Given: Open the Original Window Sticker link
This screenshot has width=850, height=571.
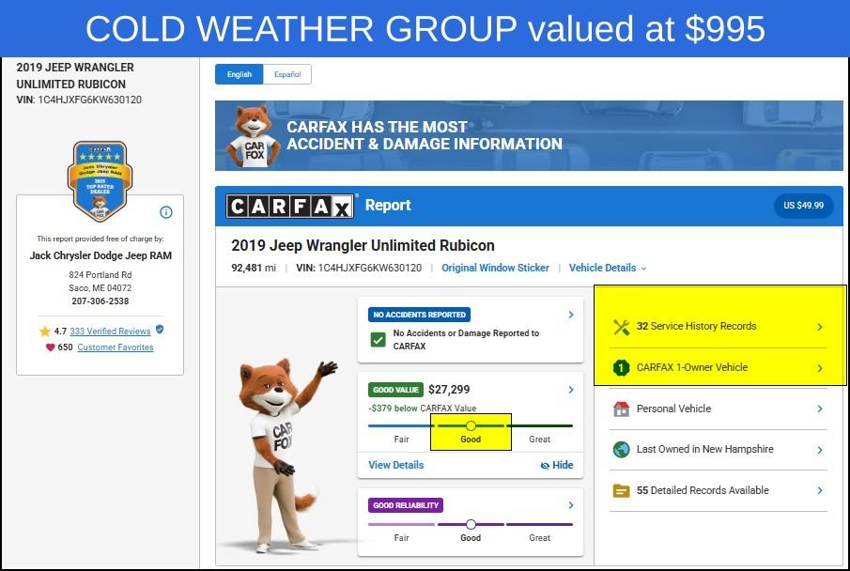Looking at the screenshot, I should [x=495, y=268].
